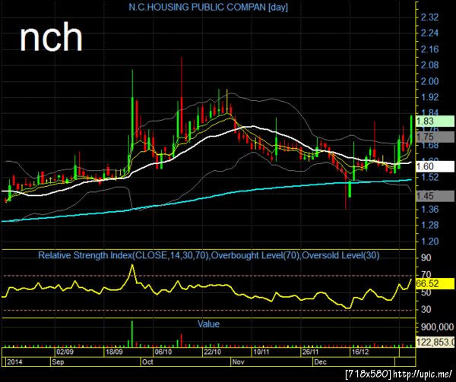456x382 pixels.
Task: Click the large 'nch' ticker label
Action: [x=51, y=38]
